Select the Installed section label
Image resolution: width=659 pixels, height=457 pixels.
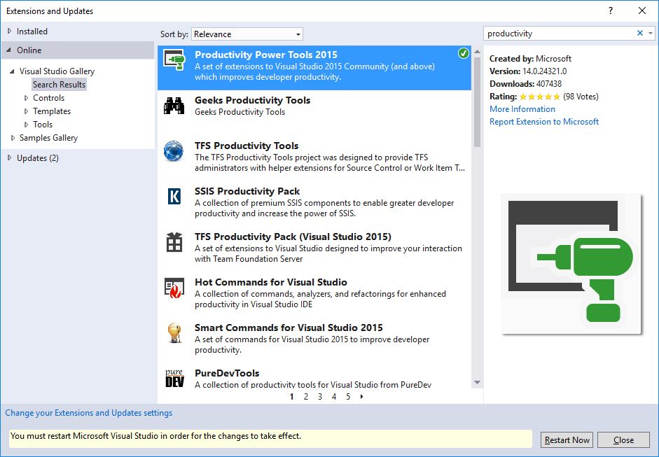click(32, 31)
